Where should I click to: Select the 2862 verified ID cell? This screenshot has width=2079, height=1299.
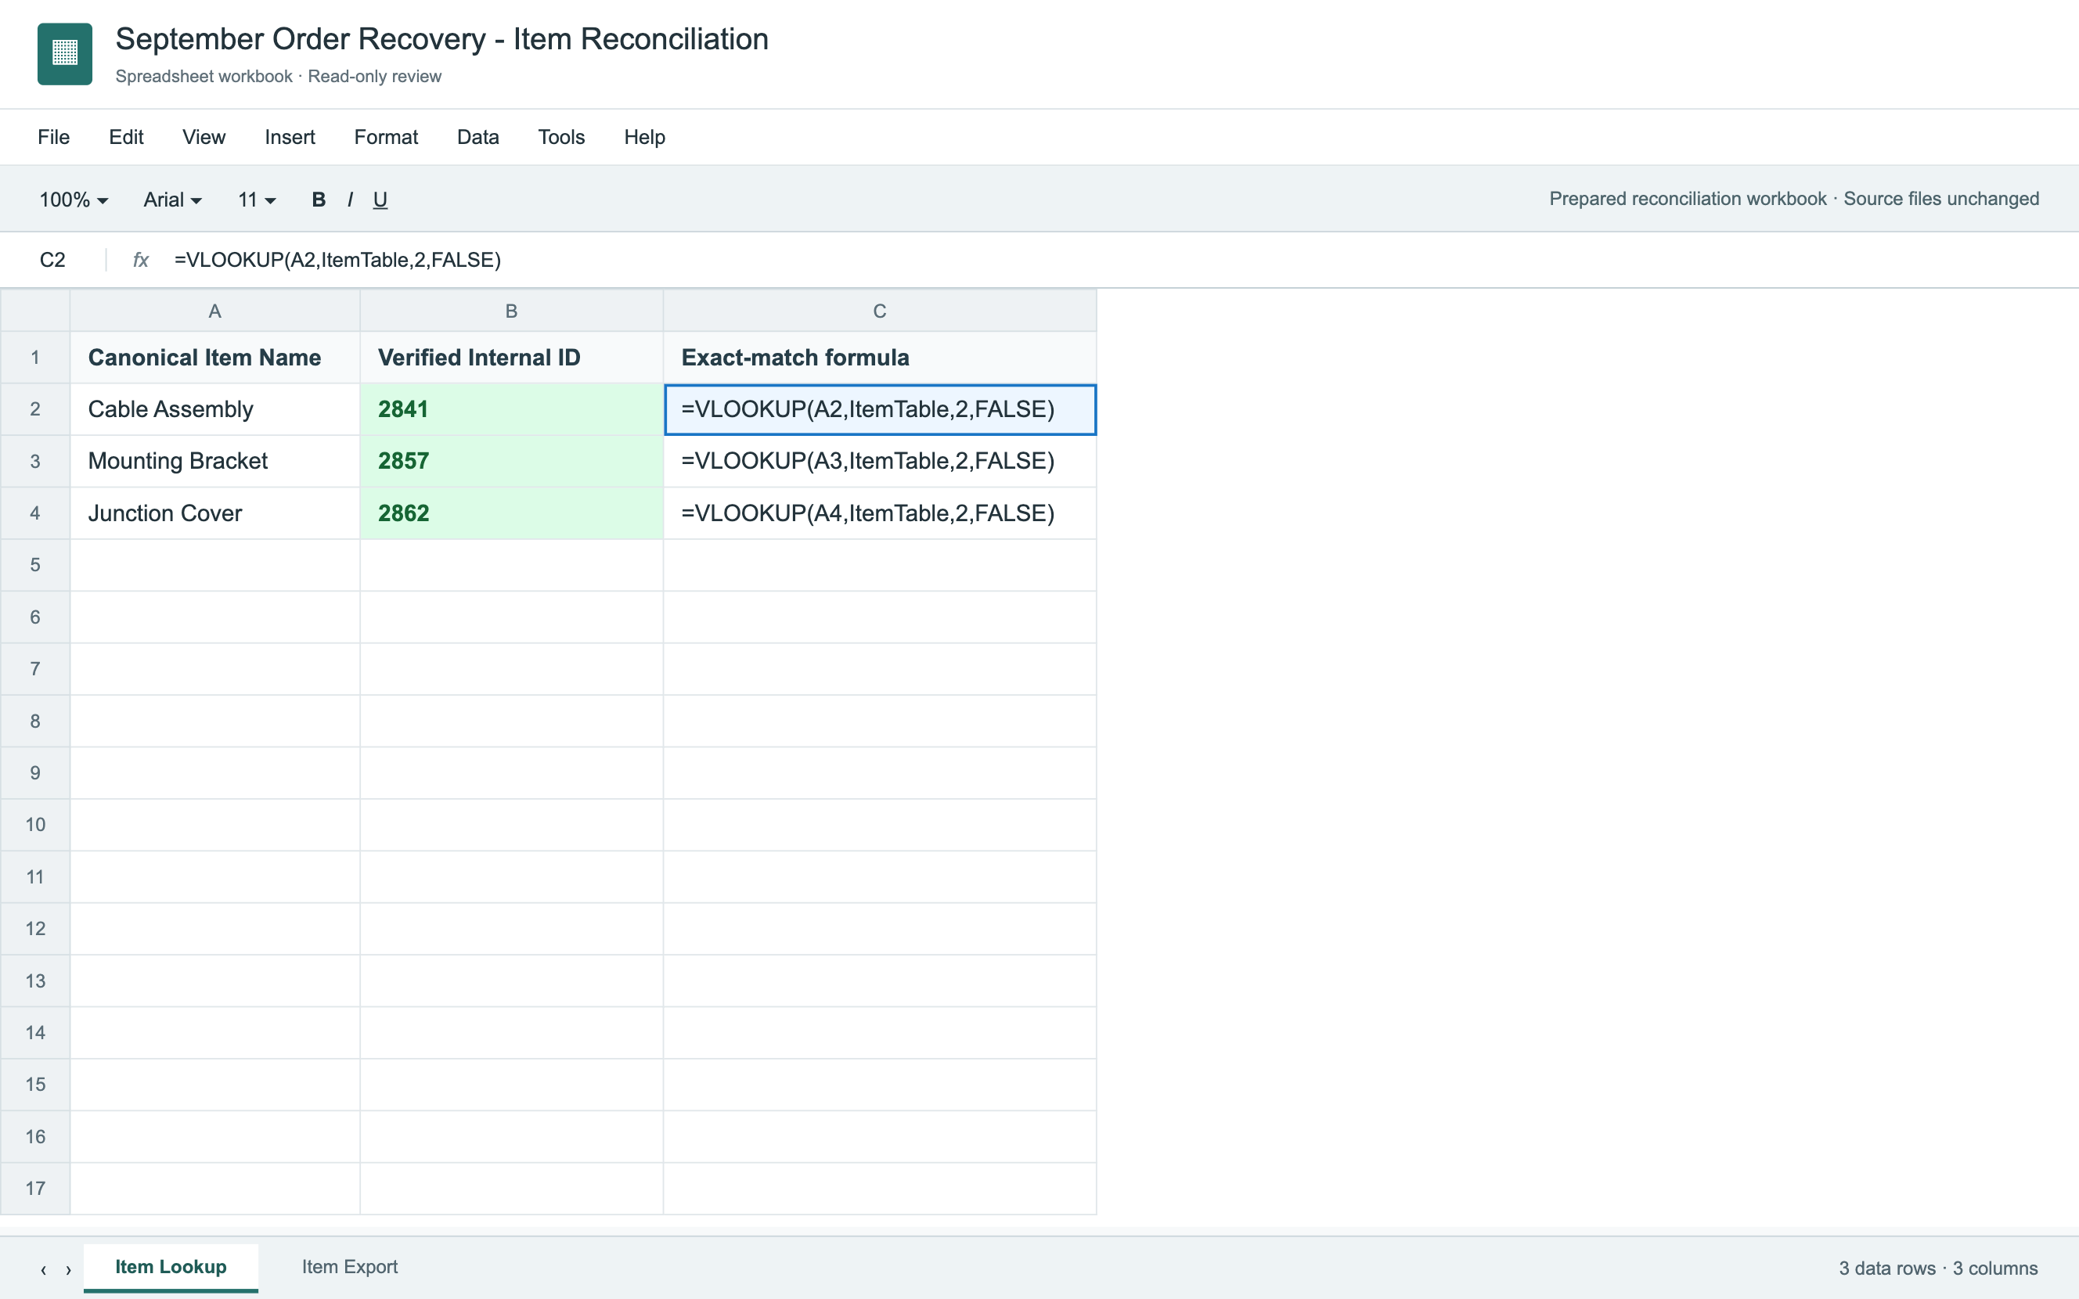[511, 513]
